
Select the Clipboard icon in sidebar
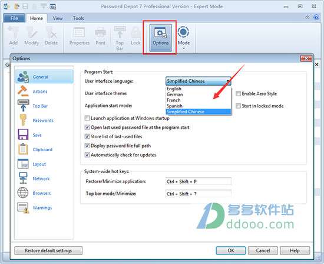23,149
